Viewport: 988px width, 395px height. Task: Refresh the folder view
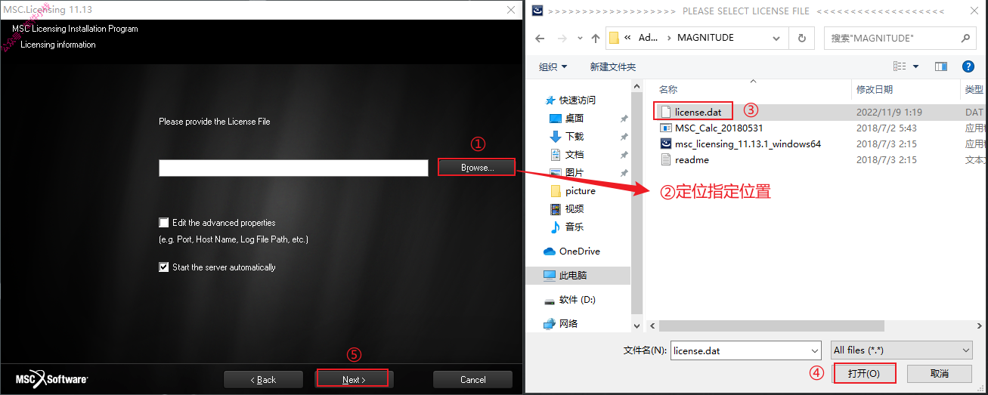[x=801, y=38]
